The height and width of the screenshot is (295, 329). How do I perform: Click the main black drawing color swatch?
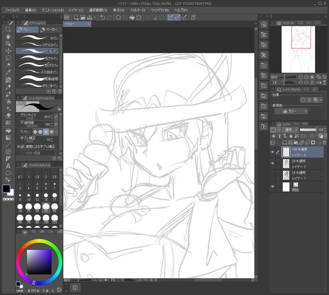(x=6, y=189)
